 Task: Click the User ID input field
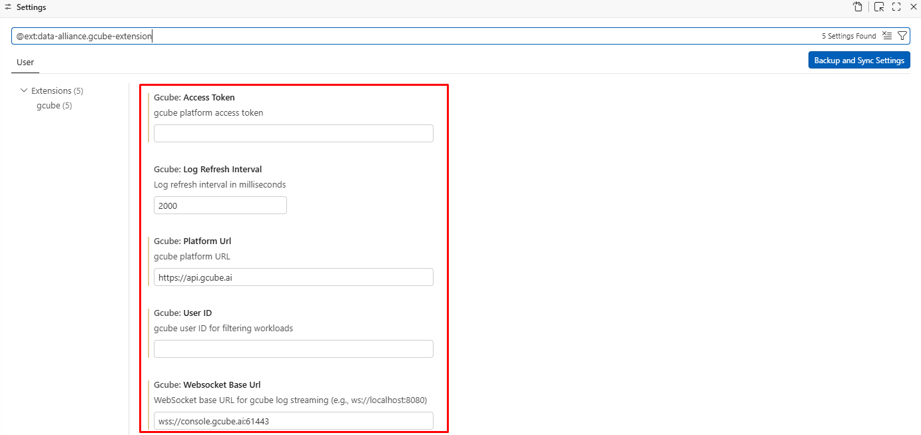coord(294,349)
